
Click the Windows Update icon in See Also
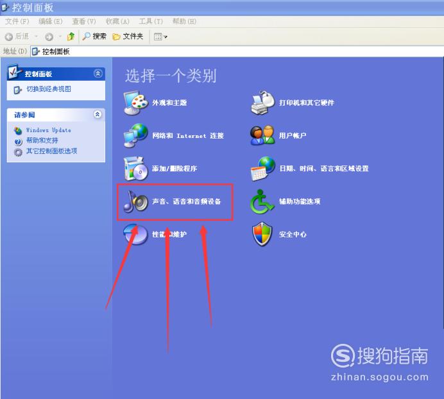18,131
